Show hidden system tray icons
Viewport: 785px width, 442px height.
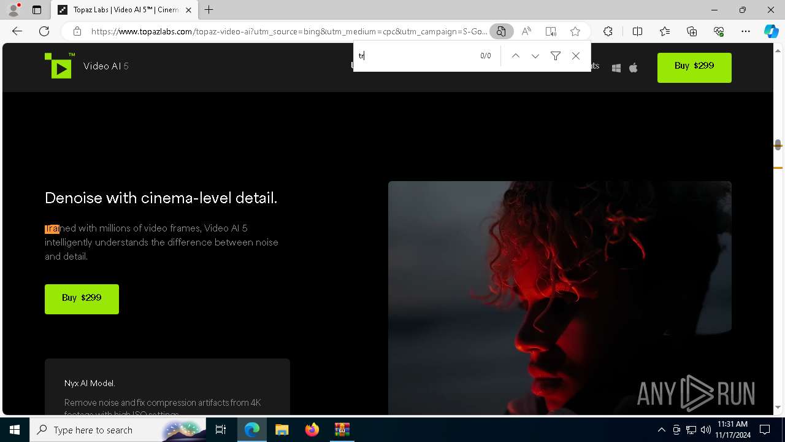[661, 430]
